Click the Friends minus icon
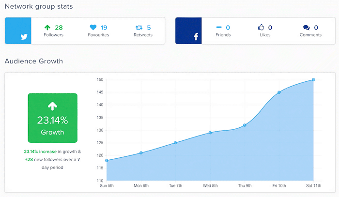 click(219, 28)
